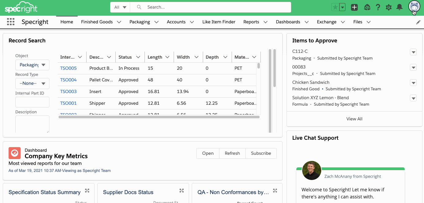Click the user profile avatar
The height and width of the screenshot is (203, 424).
point(414,7)
